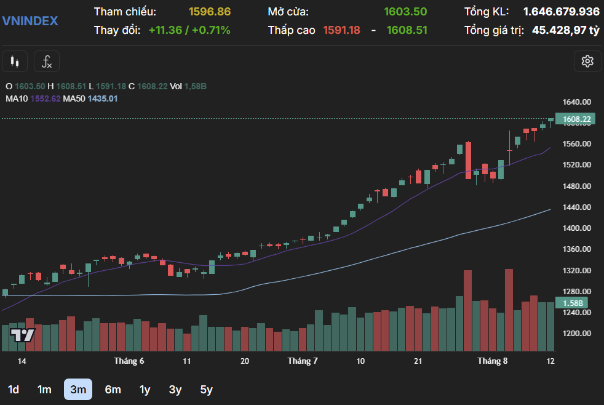
Task: Click the OHLC values legend row
Action: click(x=106, y=86)
